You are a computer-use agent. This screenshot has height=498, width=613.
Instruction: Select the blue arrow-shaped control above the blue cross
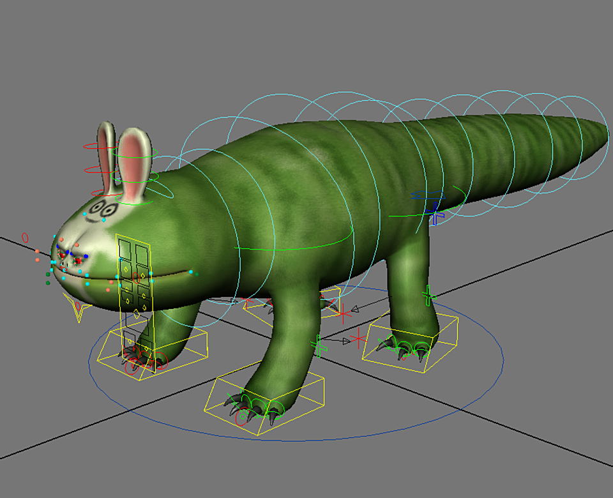click(x=428, y=195)
